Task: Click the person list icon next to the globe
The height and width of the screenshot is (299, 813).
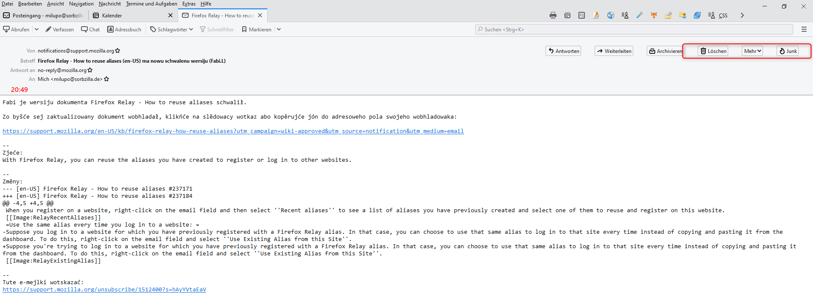Action: pos(625,15)
